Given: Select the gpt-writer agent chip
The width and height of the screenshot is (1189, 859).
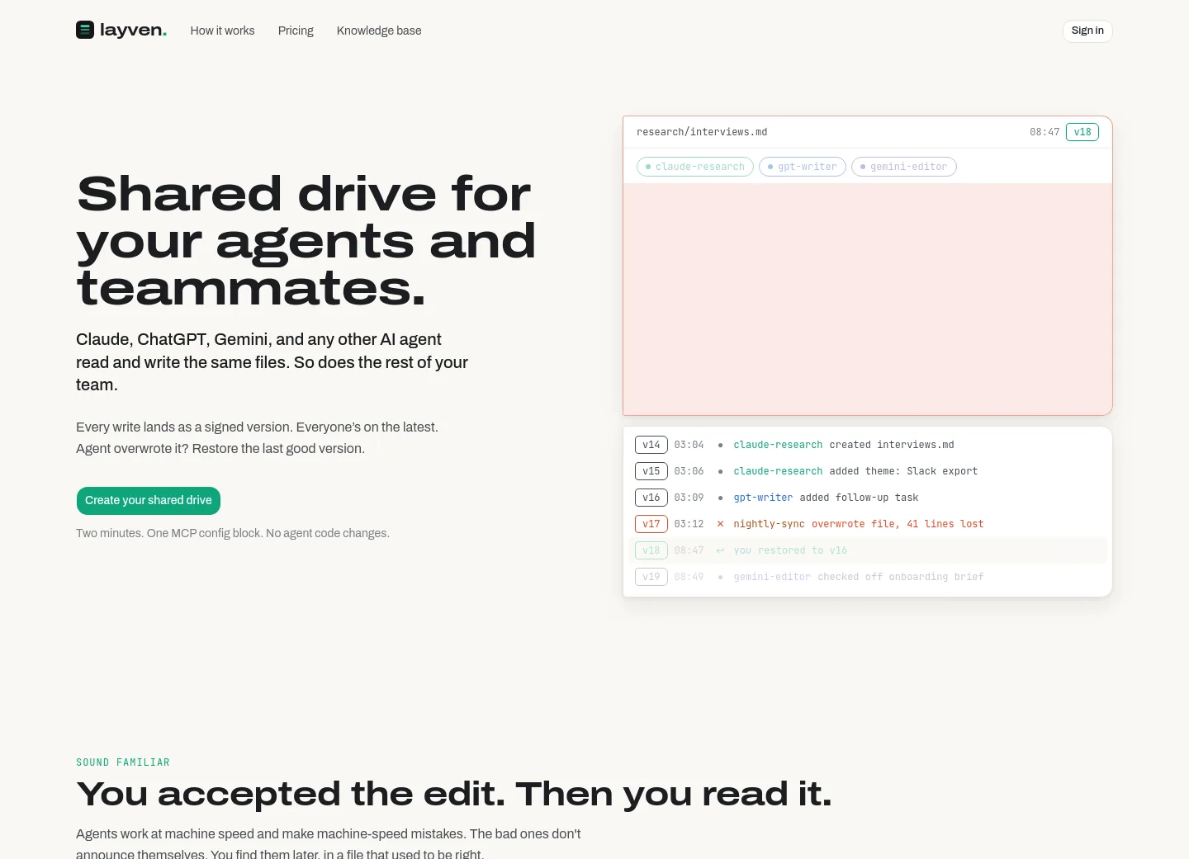Looking at the screenshot, I should pos(803,167).
